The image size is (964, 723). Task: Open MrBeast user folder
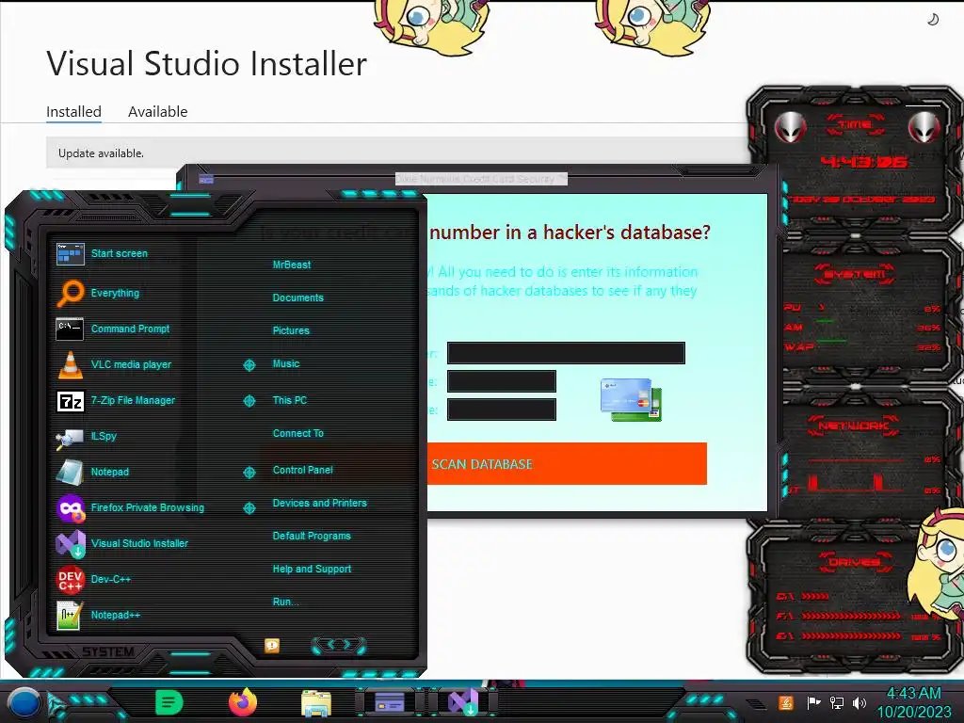(x=292, y=265)
